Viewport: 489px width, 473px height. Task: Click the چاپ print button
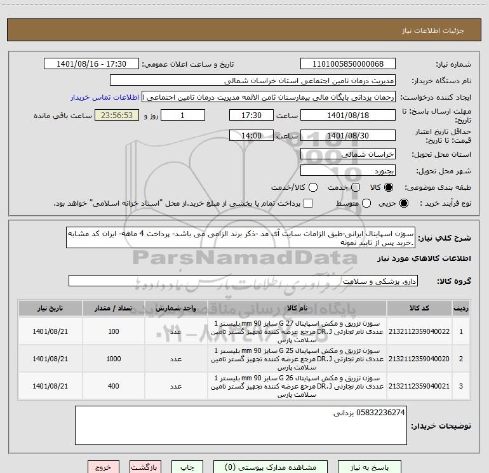pos(187,467)
